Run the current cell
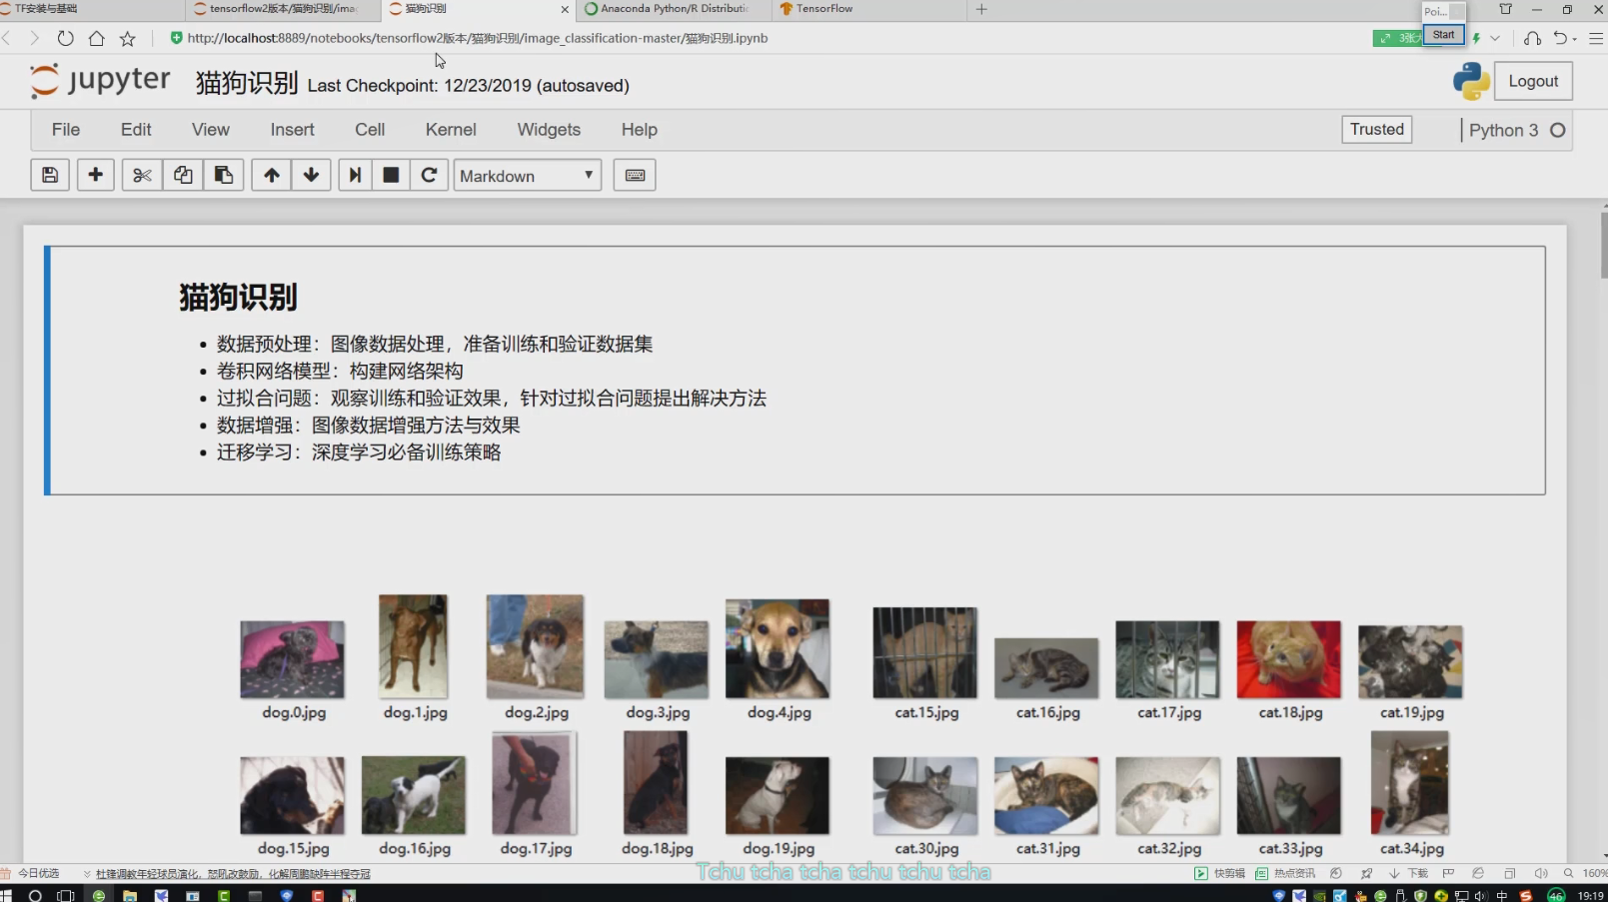 pyautogui.click(x=355, y=175)
